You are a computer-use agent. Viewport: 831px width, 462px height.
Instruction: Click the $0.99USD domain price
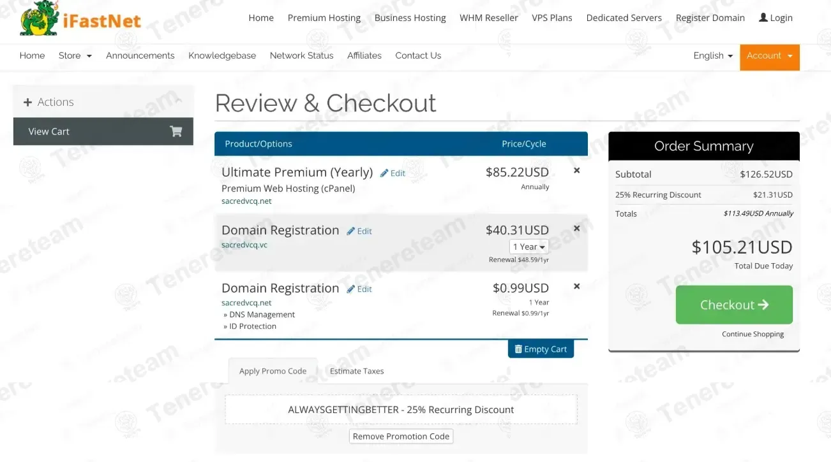click(x=521, y=288)
